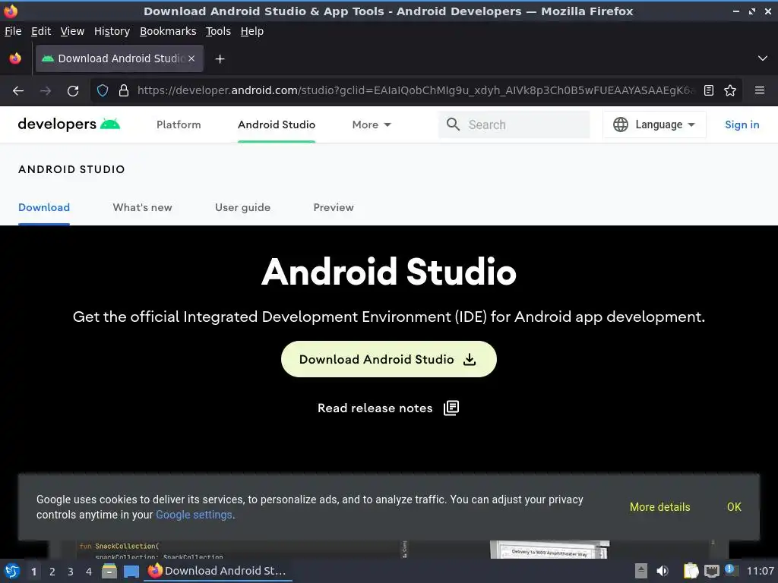Click the forward navigation arrow
The width and height of the screenshot is (778, 583).
pos(46,91)
